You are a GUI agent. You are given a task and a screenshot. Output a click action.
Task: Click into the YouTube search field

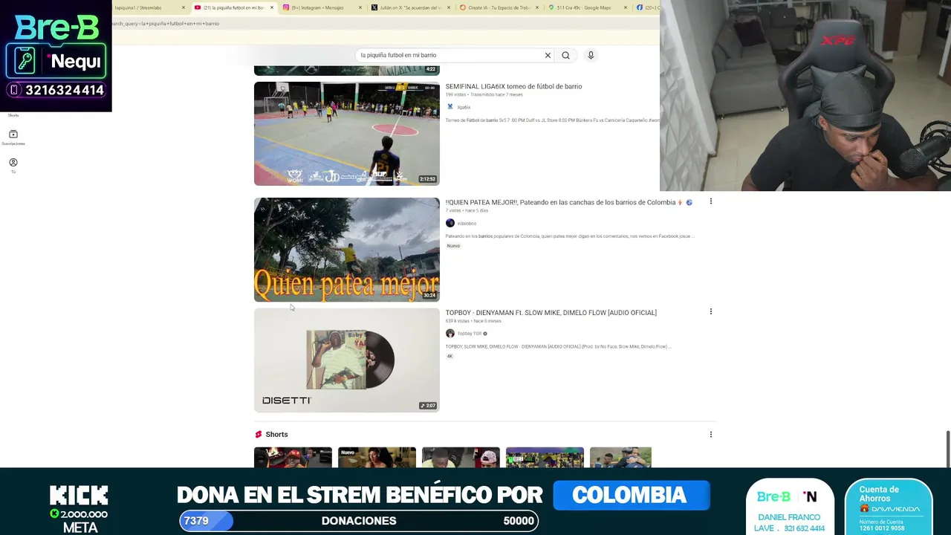point(449,55)
